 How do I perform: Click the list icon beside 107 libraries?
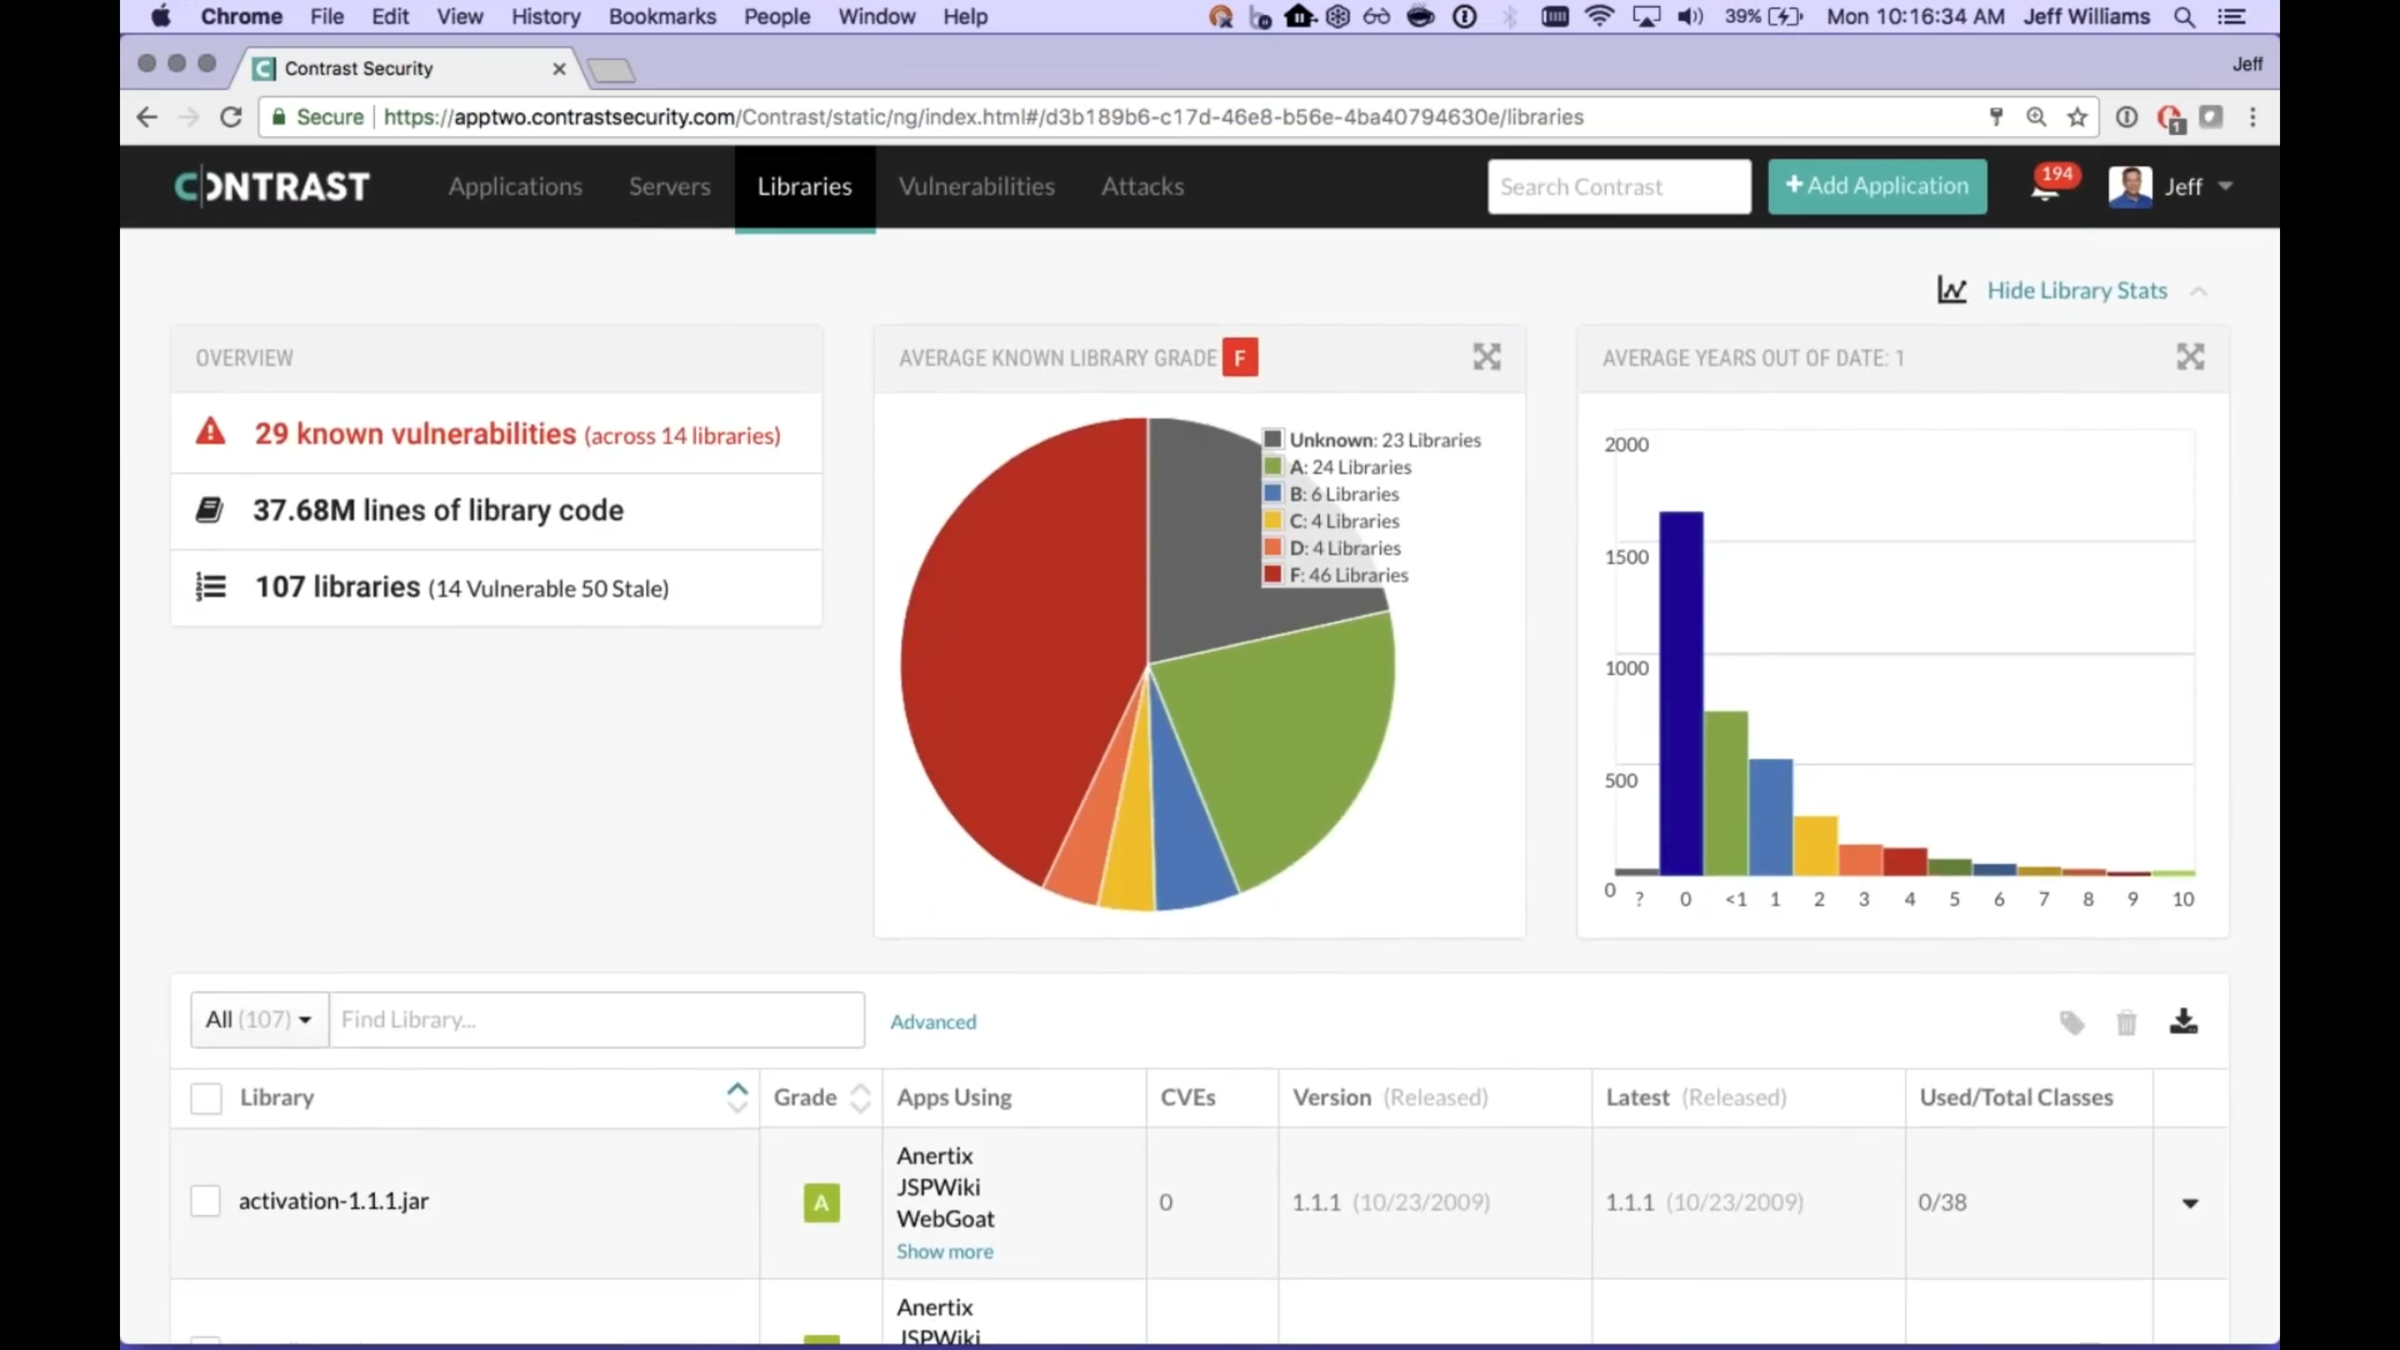tap(211, 586)
